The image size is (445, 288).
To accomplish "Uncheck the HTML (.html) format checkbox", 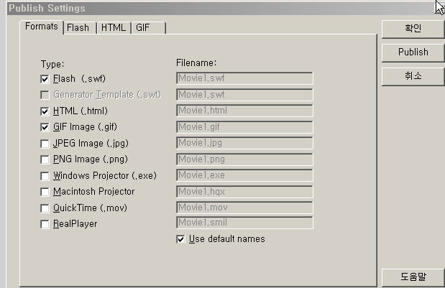I will tap(45, 111).
